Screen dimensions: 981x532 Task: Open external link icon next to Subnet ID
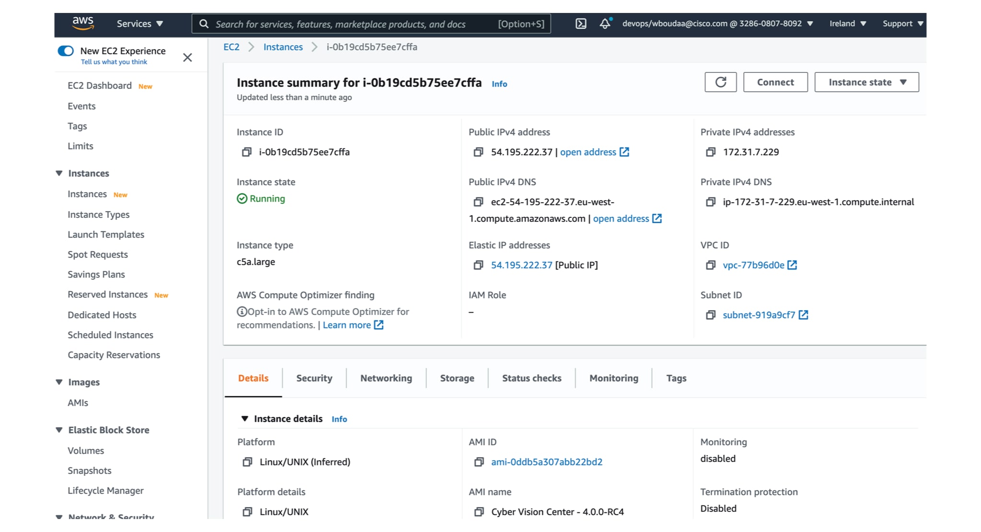804,315
